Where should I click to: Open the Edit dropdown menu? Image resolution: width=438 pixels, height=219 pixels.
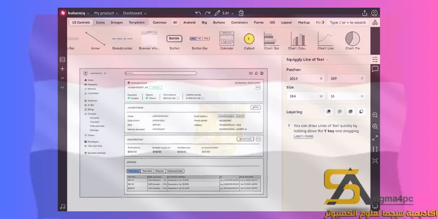point(228,13)
